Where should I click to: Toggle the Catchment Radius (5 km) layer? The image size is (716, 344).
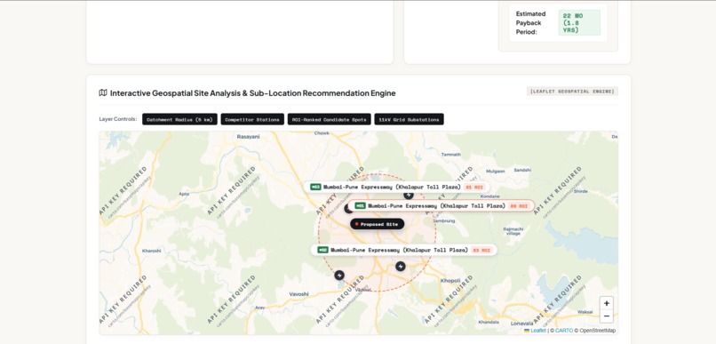[x=180, y=119]
